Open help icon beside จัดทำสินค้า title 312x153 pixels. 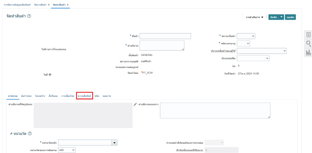[x=29, y=16]
